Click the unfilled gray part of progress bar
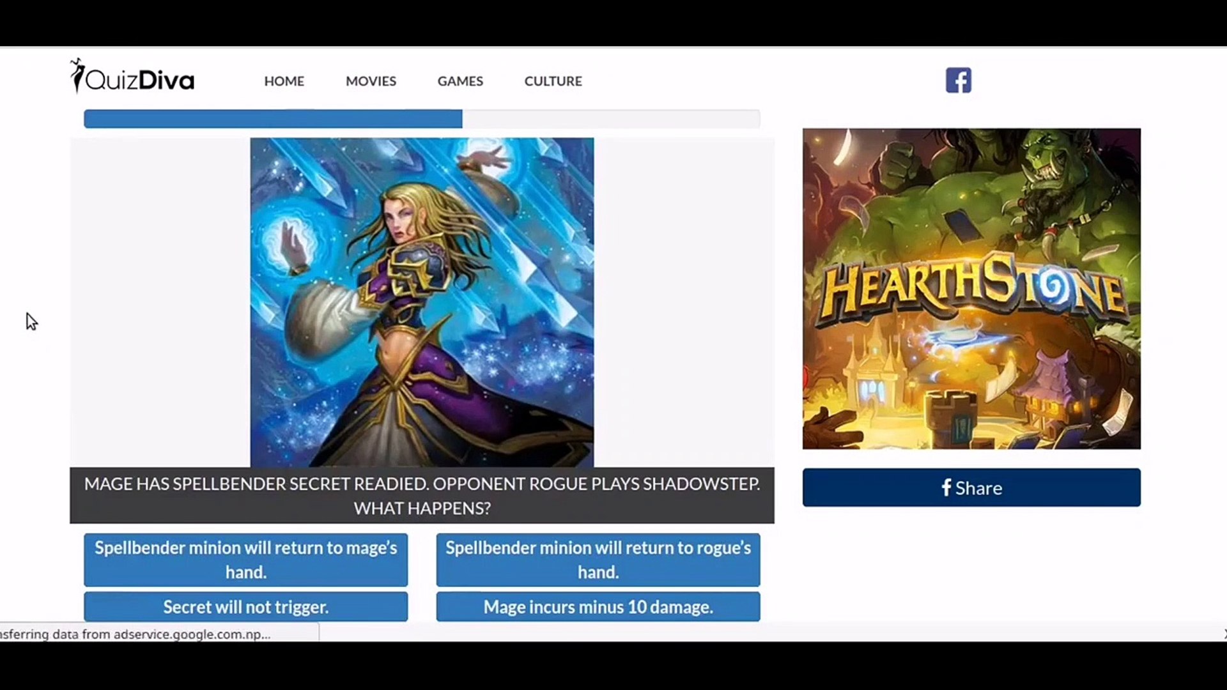This screenshot has height=690, width=1227. [610, 119]
